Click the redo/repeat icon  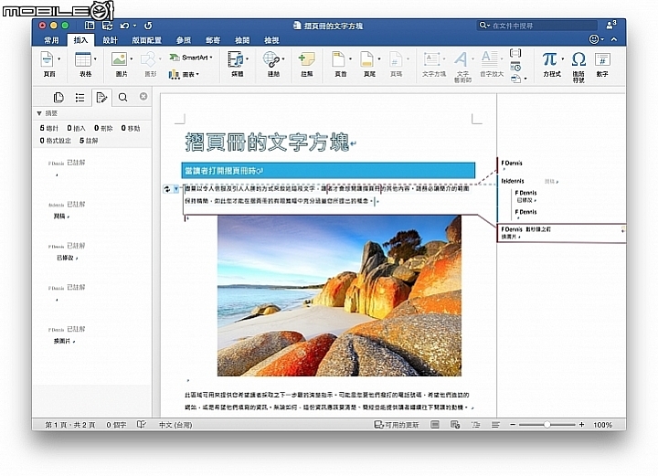pyautogui.click(x=148, y=26)
